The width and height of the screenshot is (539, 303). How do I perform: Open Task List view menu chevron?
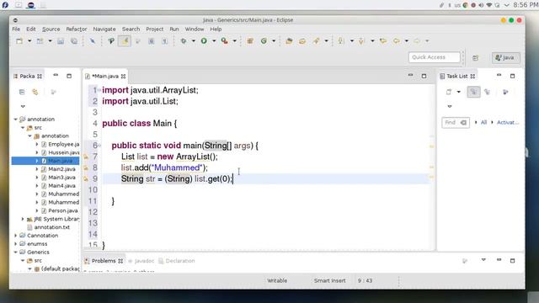pyautogui.click(x=450, y=107)
